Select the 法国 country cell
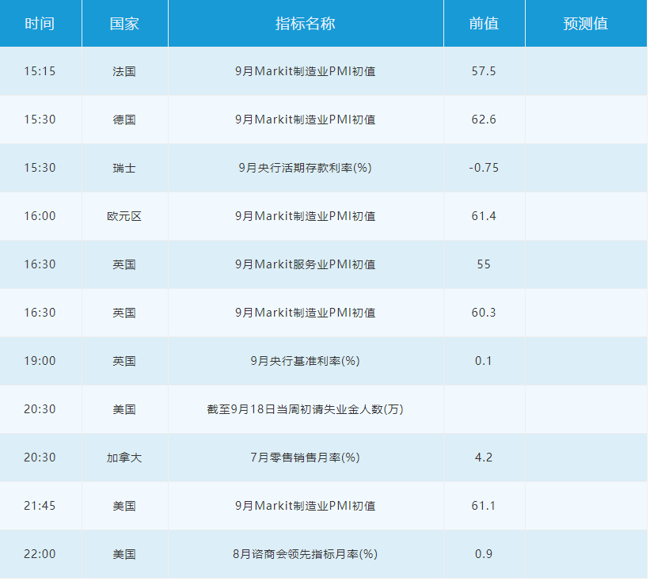650x581 pixels. [124, 71]
